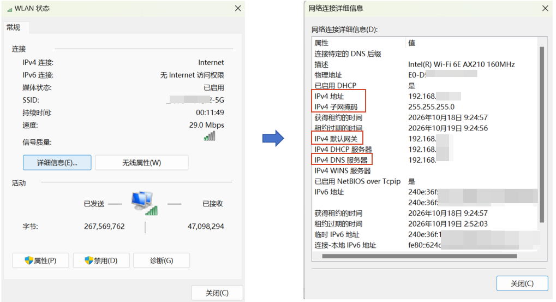Click the Intel(R) Wi-Fi 6E AX210 160MHz value

tap(461, 64)
